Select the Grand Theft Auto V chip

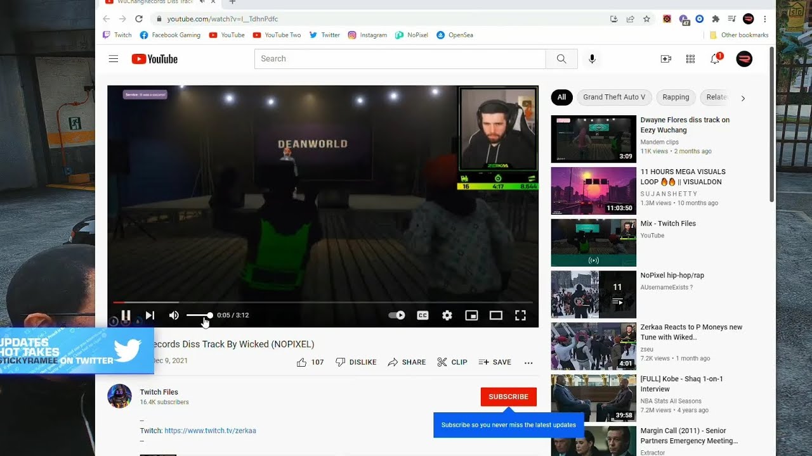(x=614, y=97)
